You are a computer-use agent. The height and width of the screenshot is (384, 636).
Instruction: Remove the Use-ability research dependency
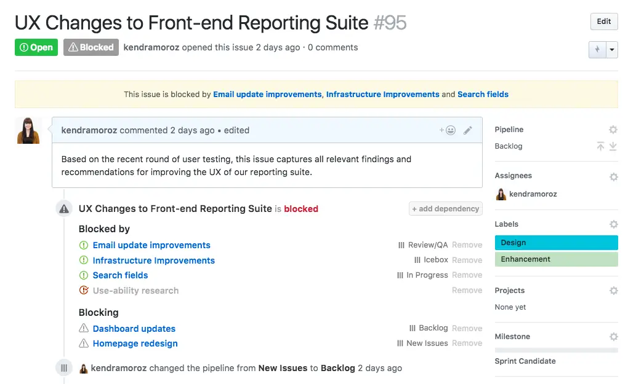pyautogui.click(x=467, y=290)
